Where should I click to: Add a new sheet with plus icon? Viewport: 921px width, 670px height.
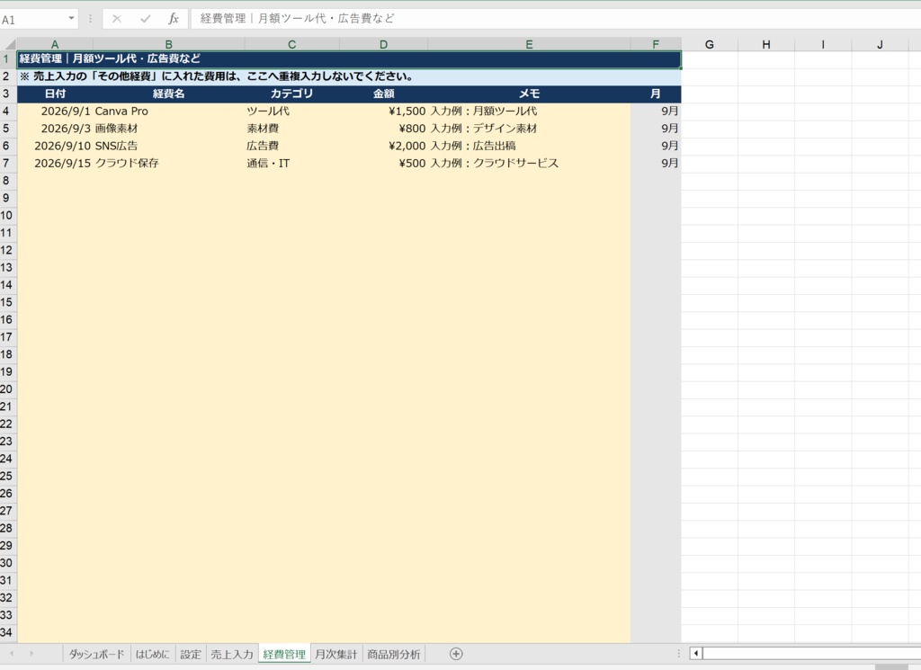click(456, 654)
